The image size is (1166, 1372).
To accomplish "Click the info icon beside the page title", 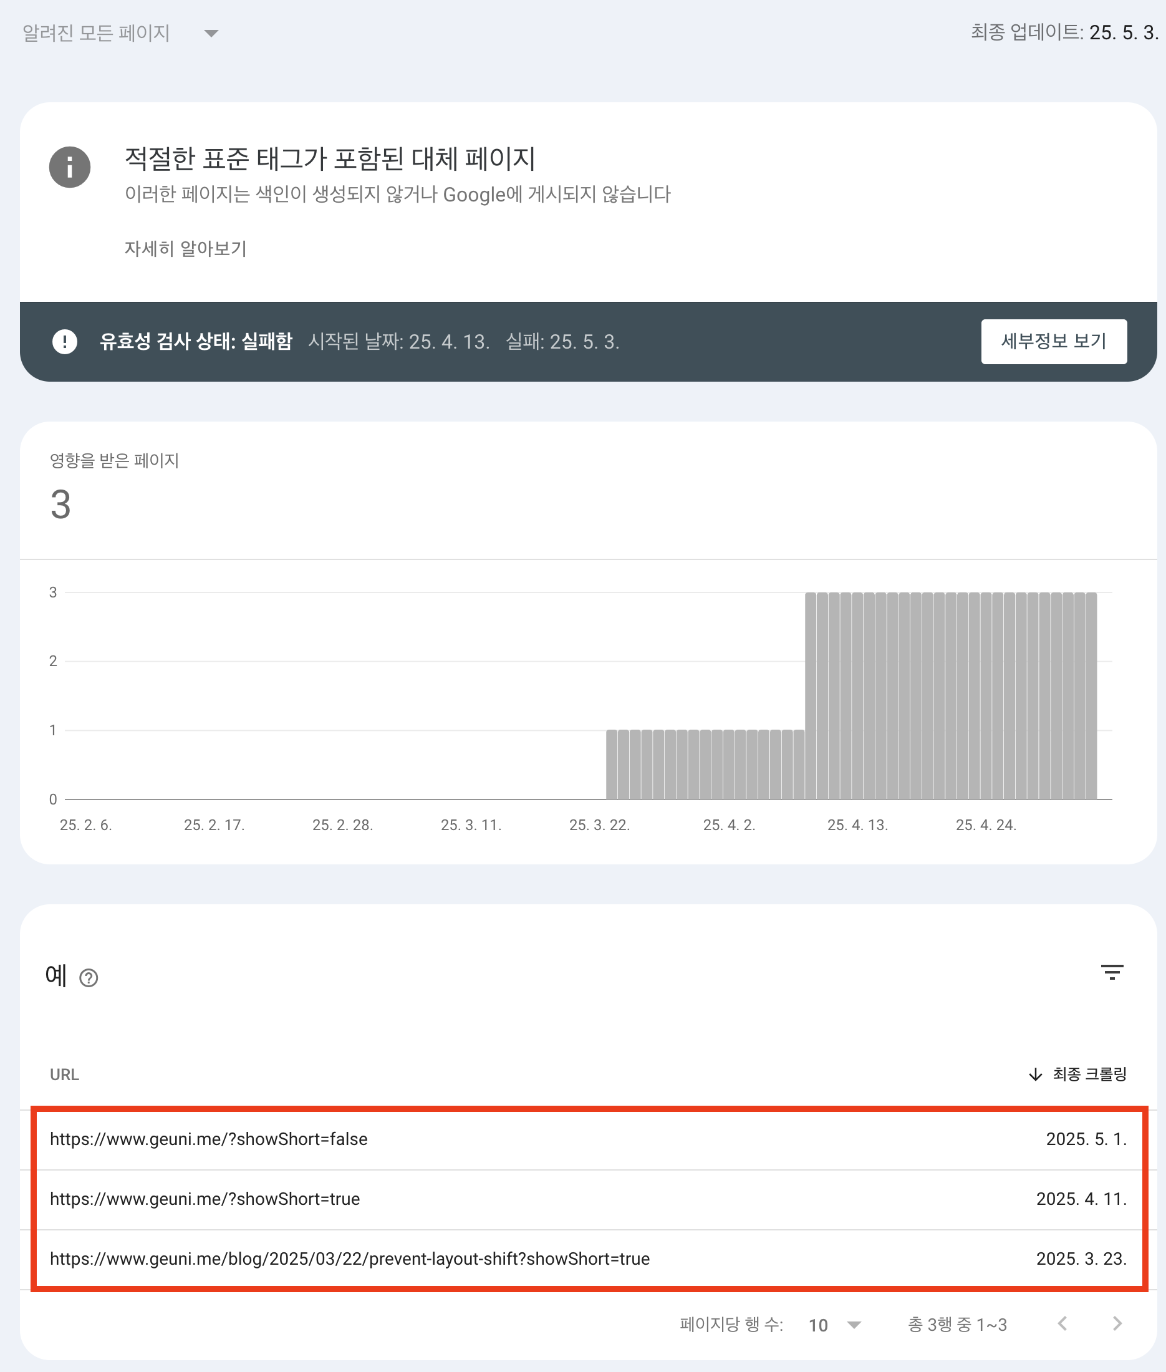I will click(69, 167).
